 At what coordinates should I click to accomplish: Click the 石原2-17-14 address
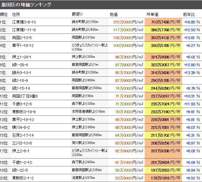(x=23, y=135)
